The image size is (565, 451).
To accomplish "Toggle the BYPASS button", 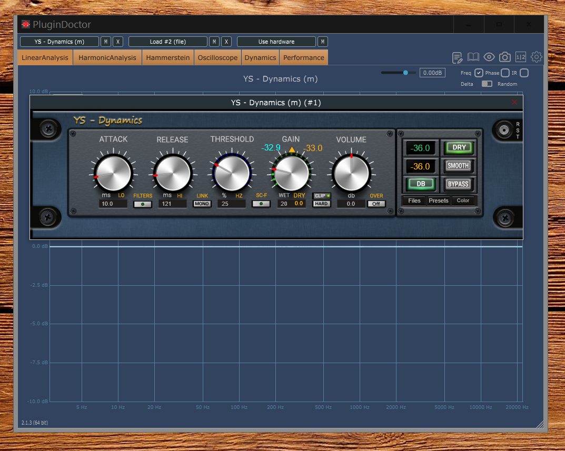I will [458, 184].
